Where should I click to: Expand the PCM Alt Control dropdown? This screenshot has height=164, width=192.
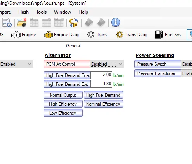107,64
